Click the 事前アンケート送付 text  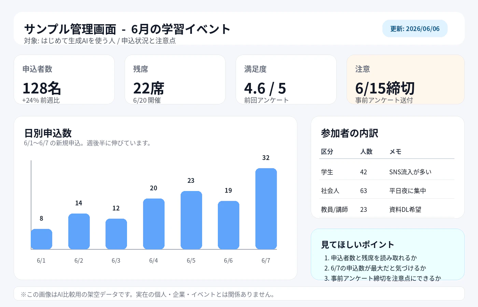pos(384,100)
